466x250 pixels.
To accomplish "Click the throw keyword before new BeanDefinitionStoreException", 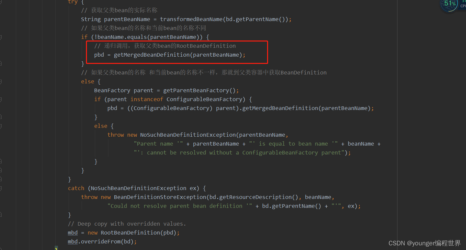I will coord(89,197).
